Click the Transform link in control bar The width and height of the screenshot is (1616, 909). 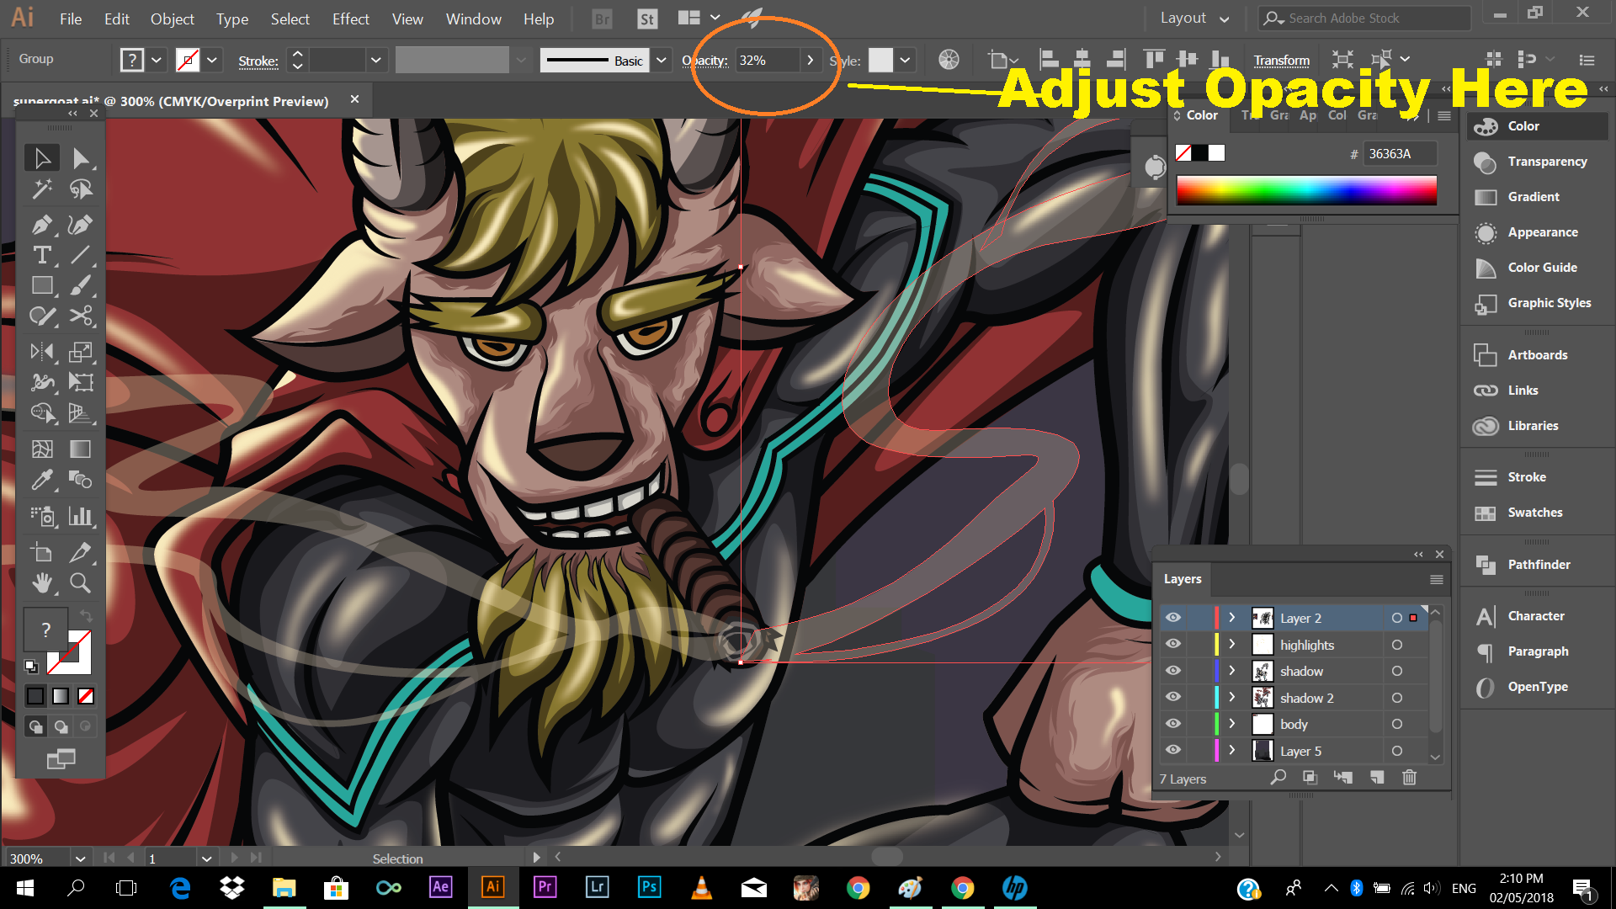1281,61
